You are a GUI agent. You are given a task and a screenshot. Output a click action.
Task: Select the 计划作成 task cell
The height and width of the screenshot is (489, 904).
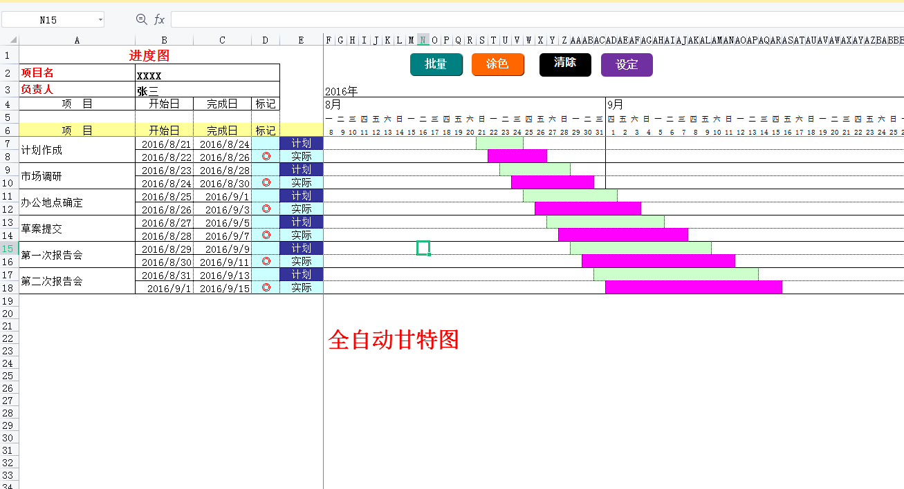click(77, 150)
